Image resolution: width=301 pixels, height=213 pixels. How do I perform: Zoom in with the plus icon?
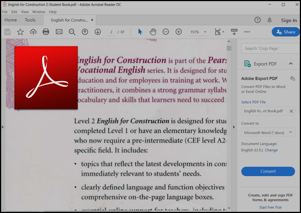(178, 32)
